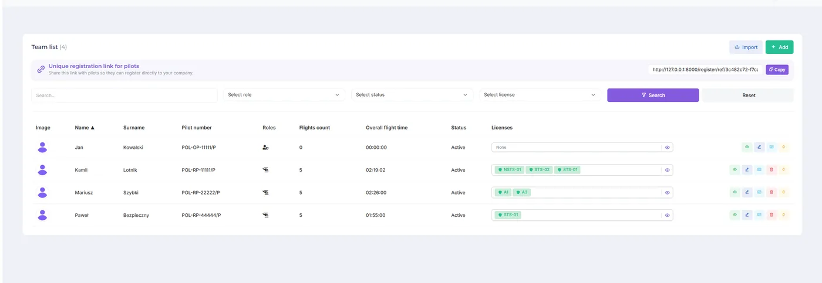The width and height of the screenshot is (822, 283).
Task: Click the drone role icon for Kamil Lotnik
Action: (x=265, y=170)
